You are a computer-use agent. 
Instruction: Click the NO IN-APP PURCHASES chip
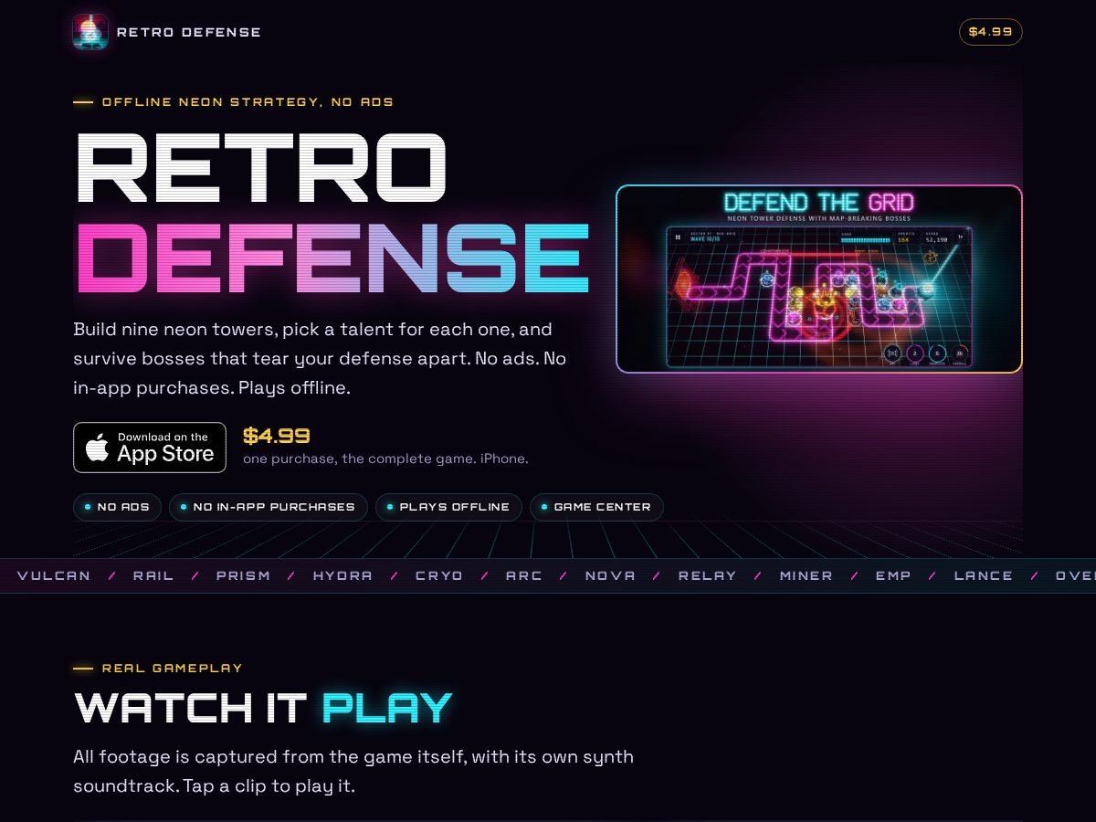tap(269, 507)
